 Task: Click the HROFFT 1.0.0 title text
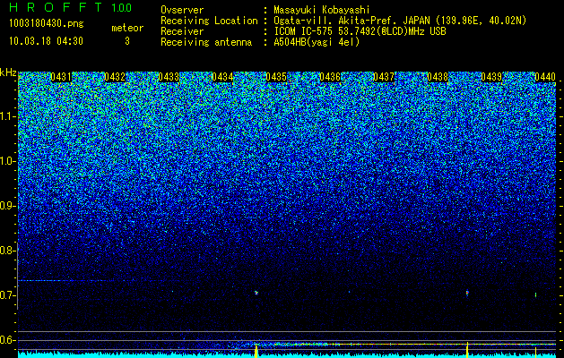pyautogui.click(x=70, y=7)
